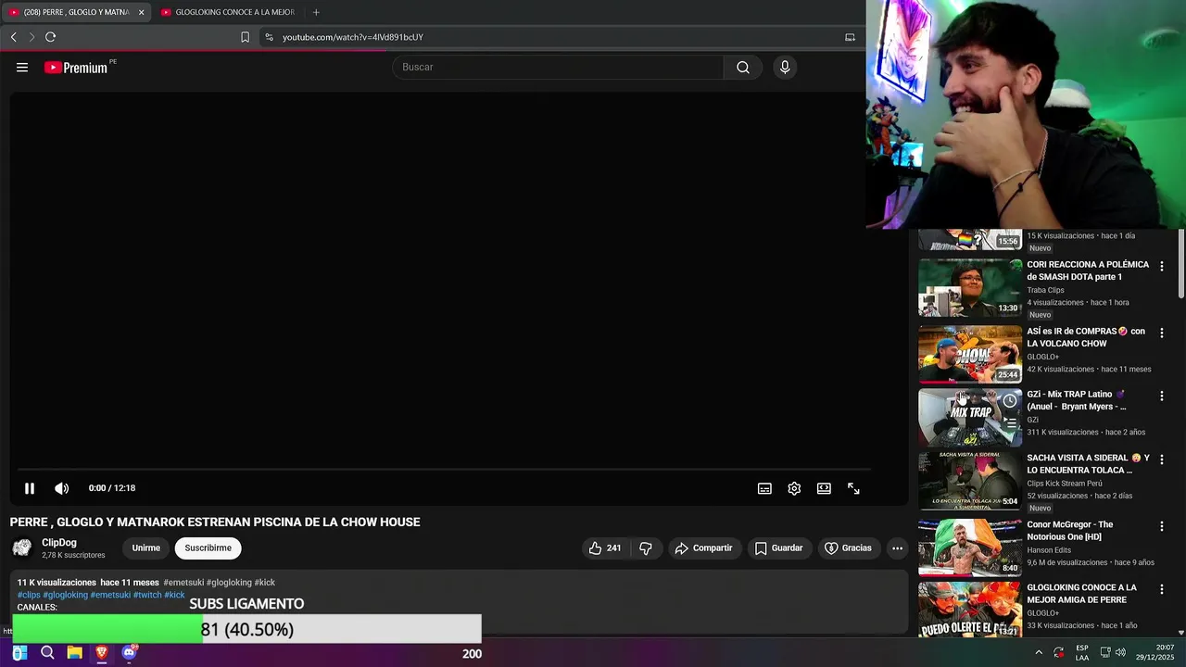Screen dimensions: 1186x667
Task: Add GZI Mix TRAP to watch later
Action: pos(1009,401)
